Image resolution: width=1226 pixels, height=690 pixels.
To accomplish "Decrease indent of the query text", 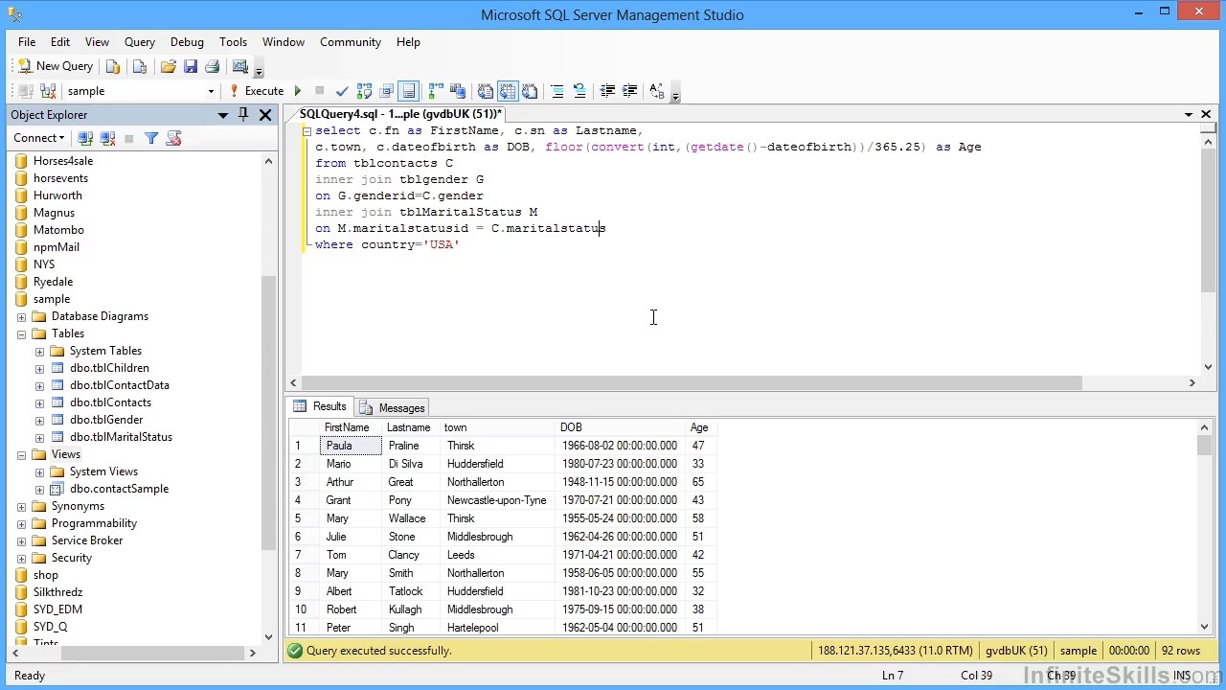I will tap(607, 91).
